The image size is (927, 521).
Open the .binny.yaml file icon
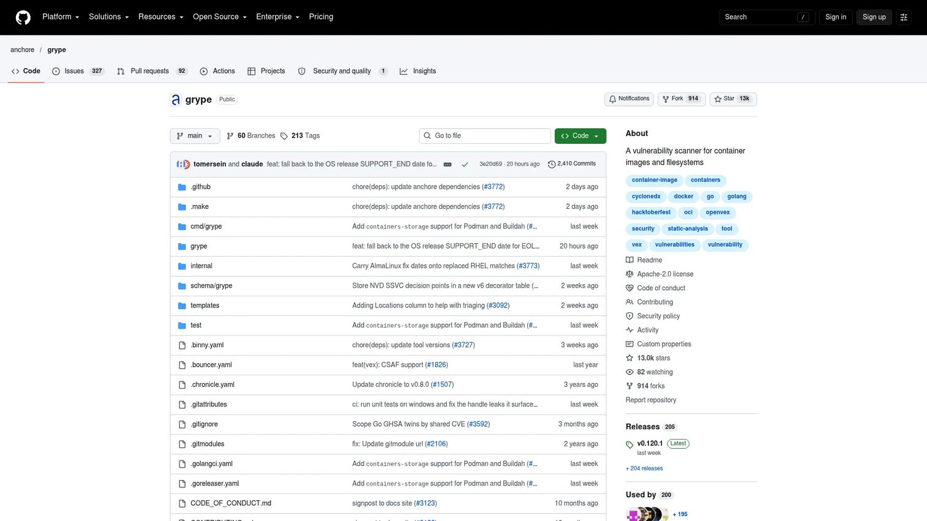[x=182, y=345]
